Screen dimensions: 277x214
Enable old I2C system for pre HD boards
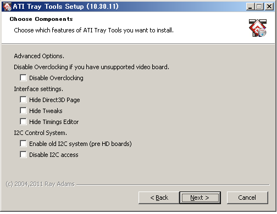coord(23,144)
